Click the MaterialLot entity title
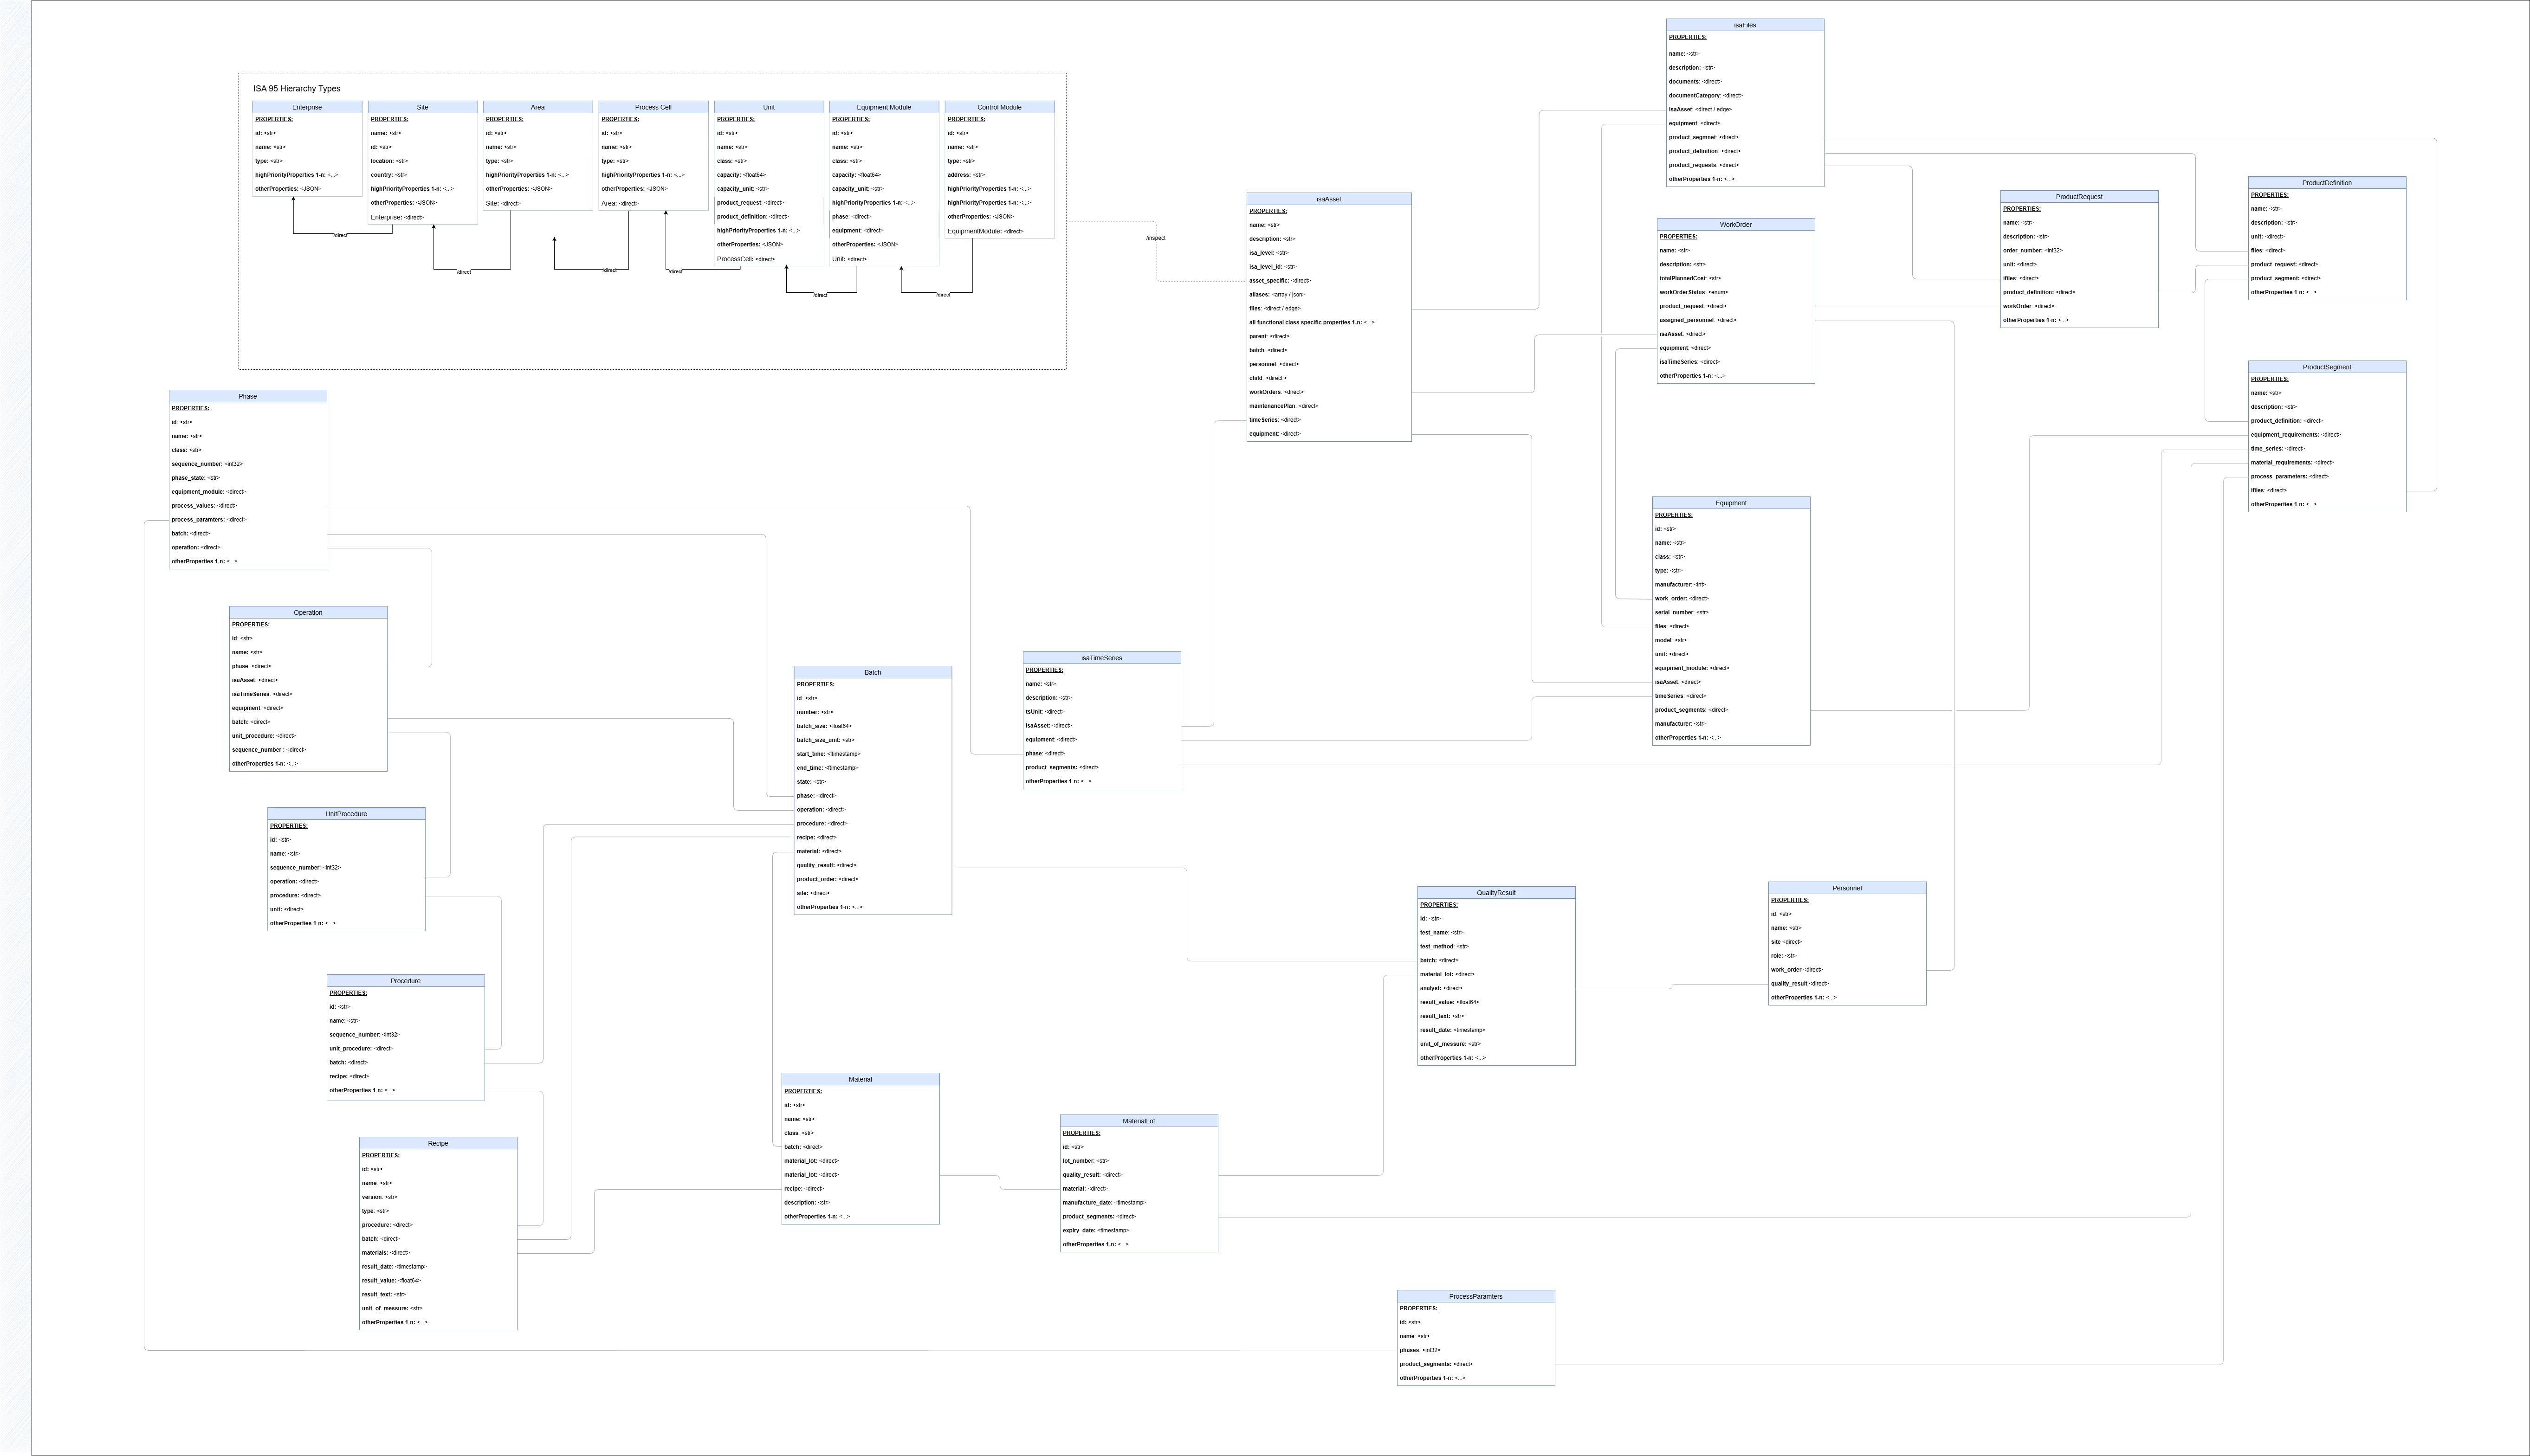This screenshot has width=2530, height=1456. [1138, 1121]
